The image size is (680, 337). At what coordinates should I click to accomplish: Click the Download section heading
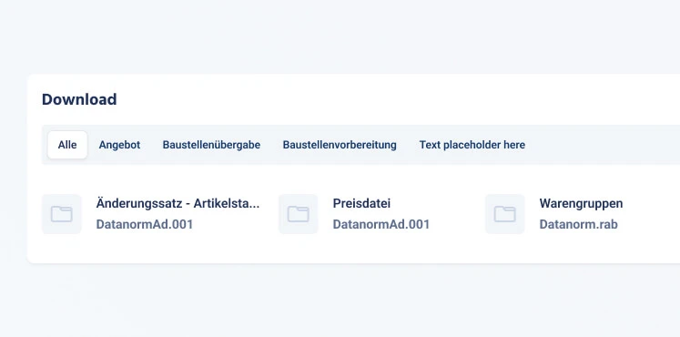pyautogui.click(x=79, y=99)
